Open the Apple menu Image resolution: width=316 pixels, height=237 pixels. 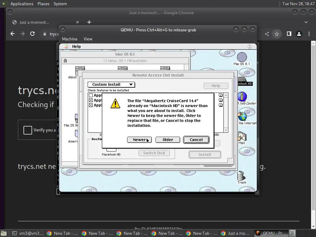66,47
